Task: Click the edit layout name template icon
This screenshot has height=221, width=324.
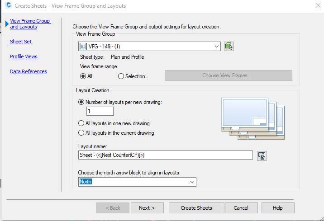Action: pyautogui.click(x=262, y=155)
